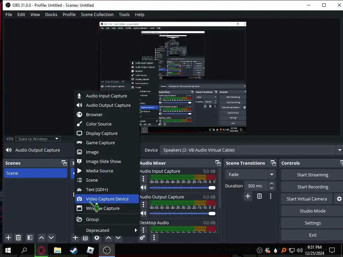
Task: Open virtual camera settings gear
Action: pos(339,199)
